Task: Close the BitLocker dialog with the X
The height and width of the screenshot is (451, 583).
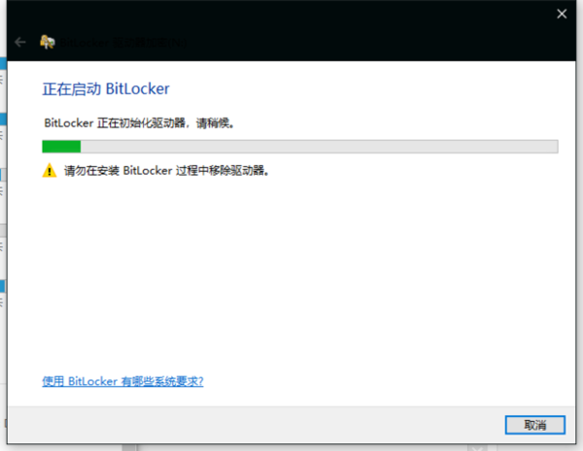Action: 562,14
